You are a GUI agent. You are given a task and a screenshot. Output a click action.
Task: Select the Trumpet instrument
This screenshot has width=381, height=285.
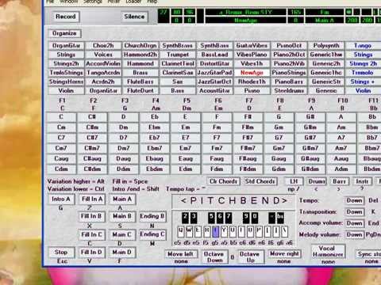pos(178,55)
